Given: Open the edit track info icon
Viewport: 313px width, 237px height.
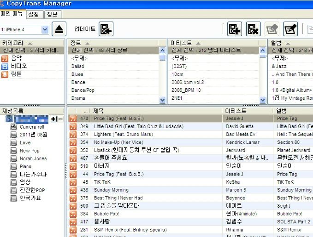Looking at the screenshot, I should [x=290, y=29].
